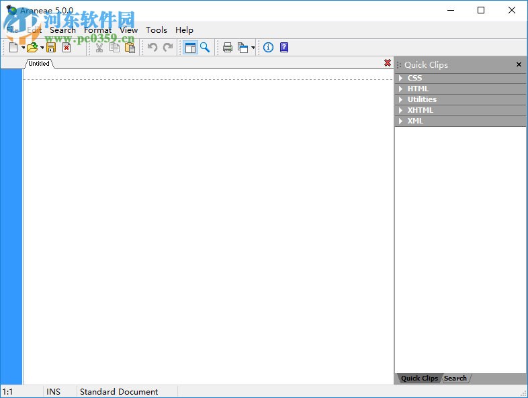Maximize the Araneae window

(481, 11)
